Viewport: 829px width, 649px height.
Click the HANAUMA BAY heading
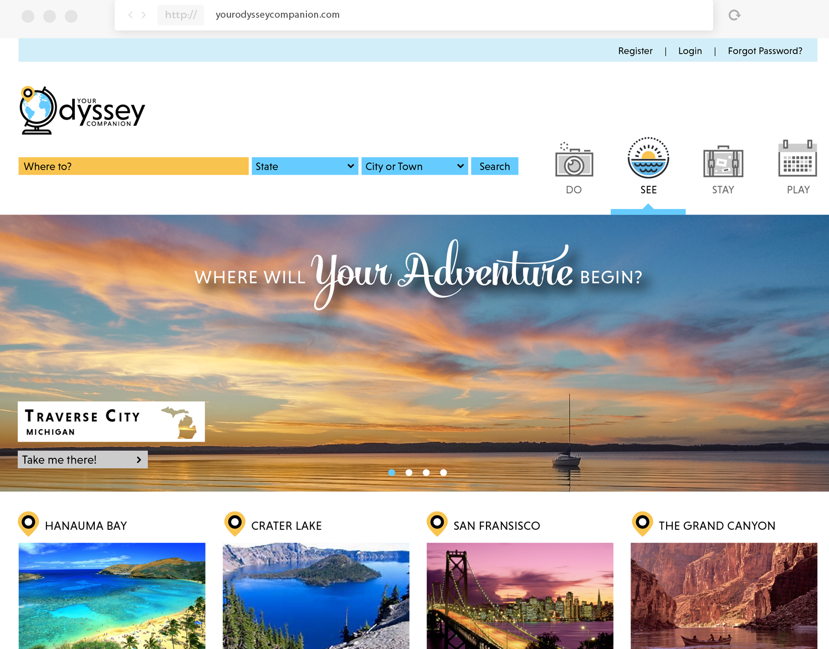tap(86, 526)
